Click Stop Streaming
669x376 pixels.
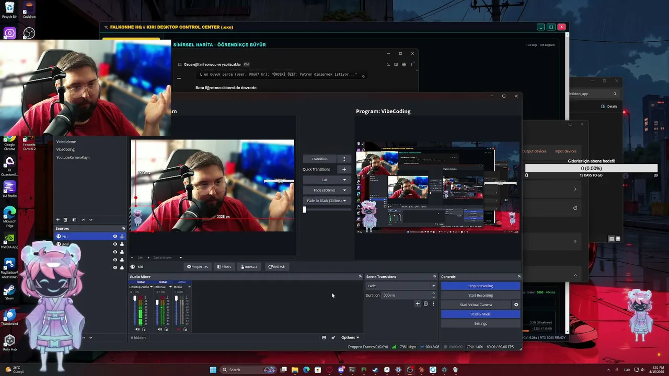pyautogui.click(x=480, y=286)
